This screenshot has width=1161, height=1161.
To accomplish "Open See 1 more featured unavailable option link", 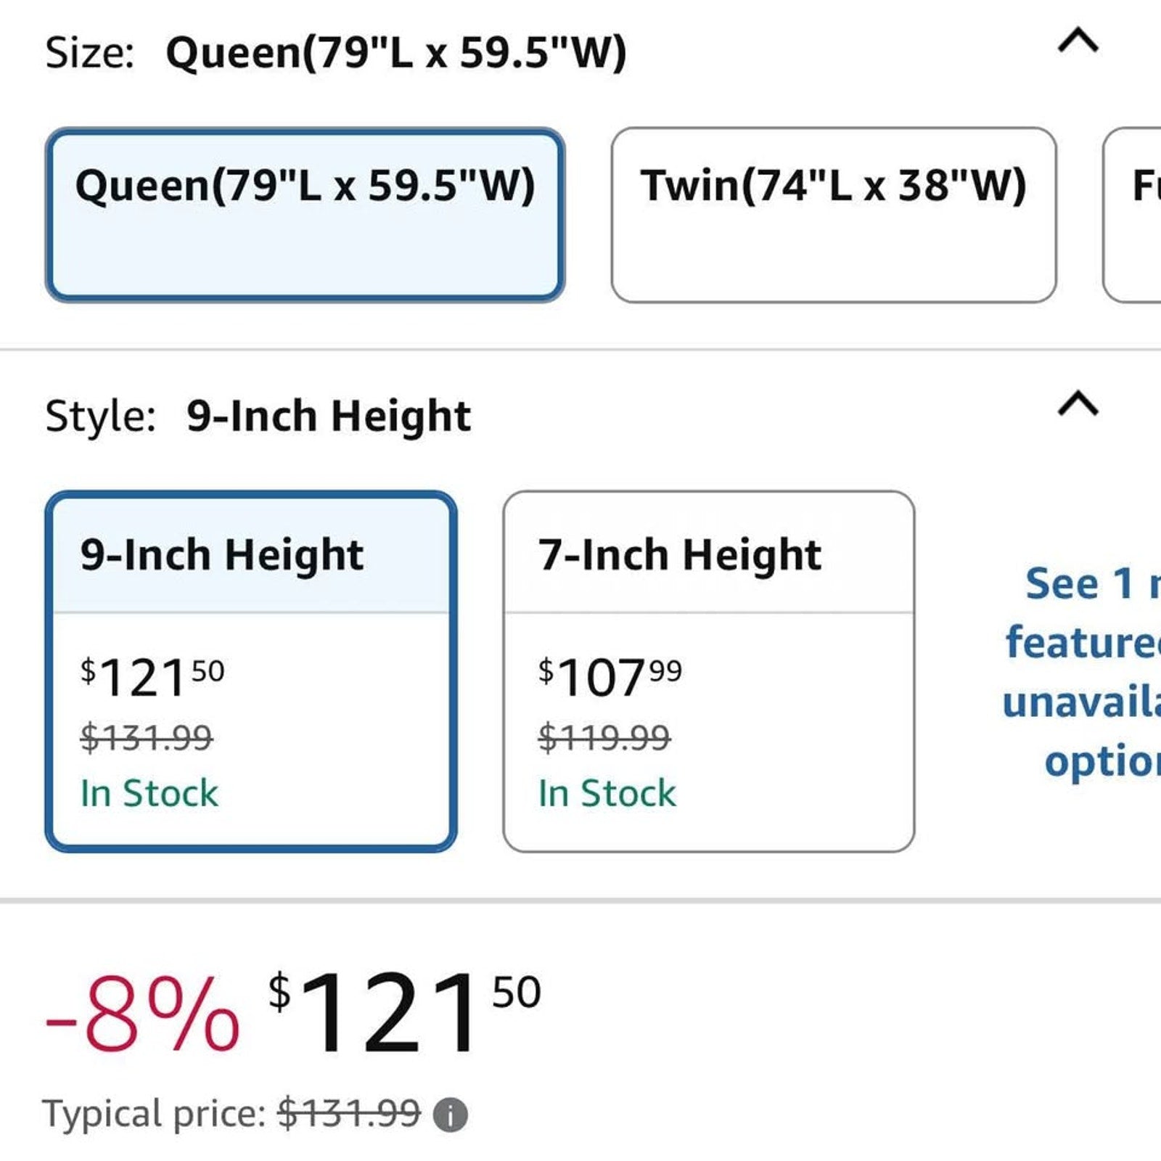I will [1083, 672].
